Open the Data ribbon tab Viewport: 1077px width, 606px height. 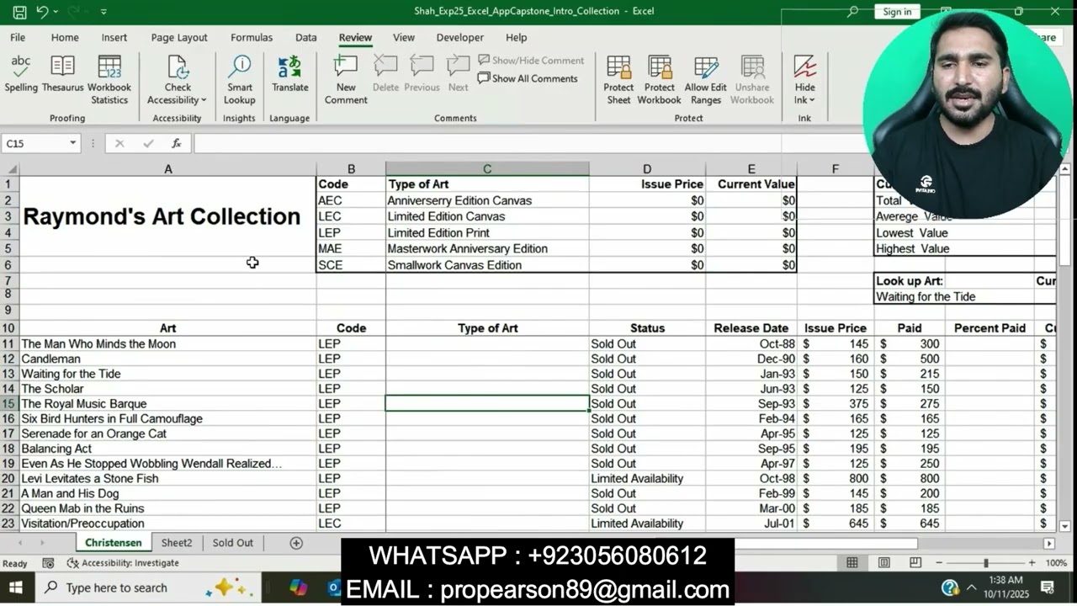[x=306, y=38]
